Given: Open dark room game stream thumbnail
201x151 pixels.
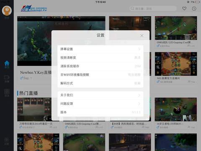Looking at the screenshot, I should click(130, 23).
